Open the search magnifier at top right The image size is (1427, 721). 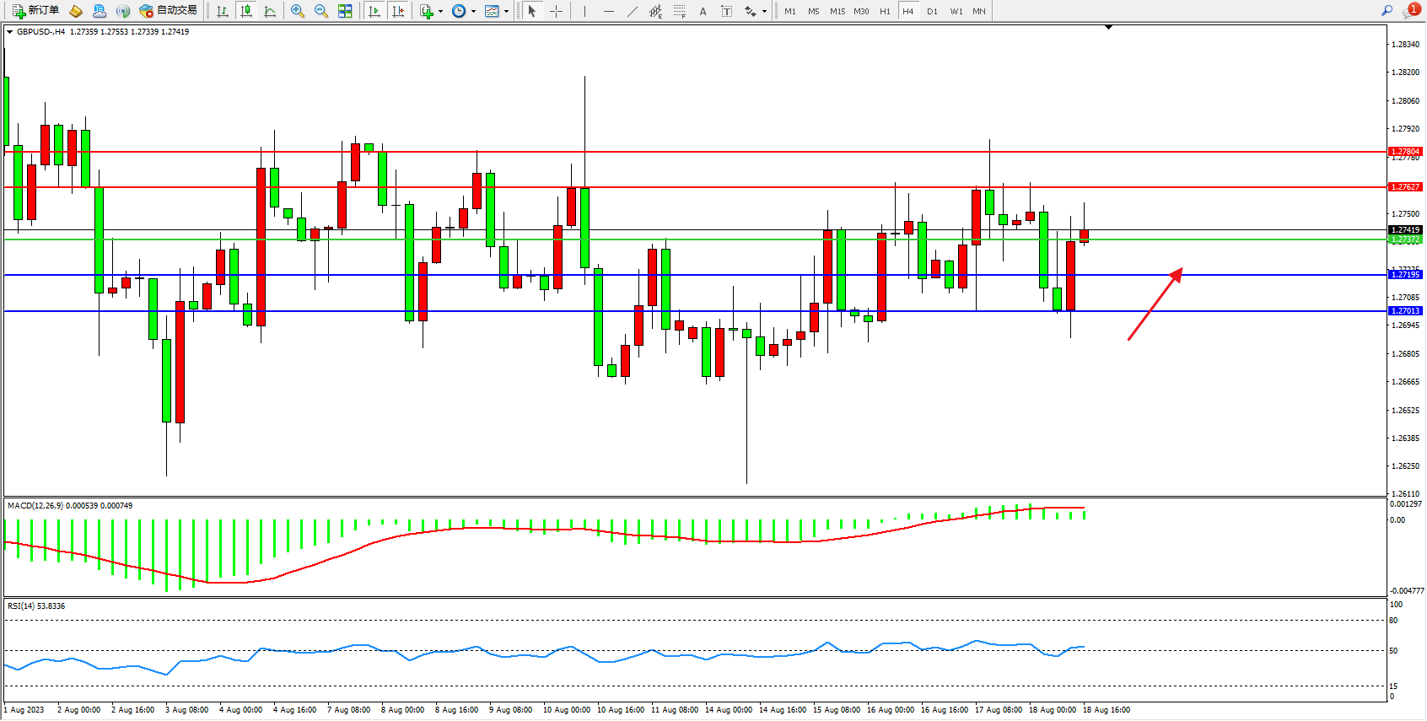pyautogui.click(x=1387, y=11)
